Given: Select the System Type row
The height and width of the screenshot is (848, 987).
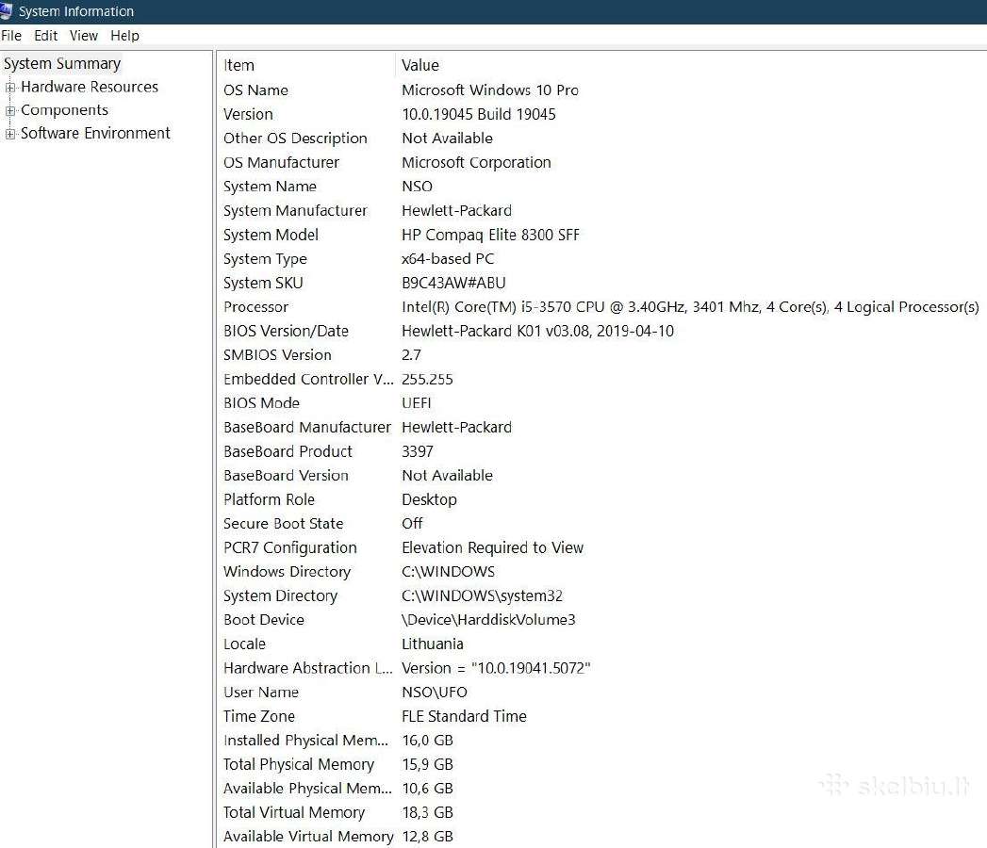Looking at the screenshot, I should tap(265, 259).
